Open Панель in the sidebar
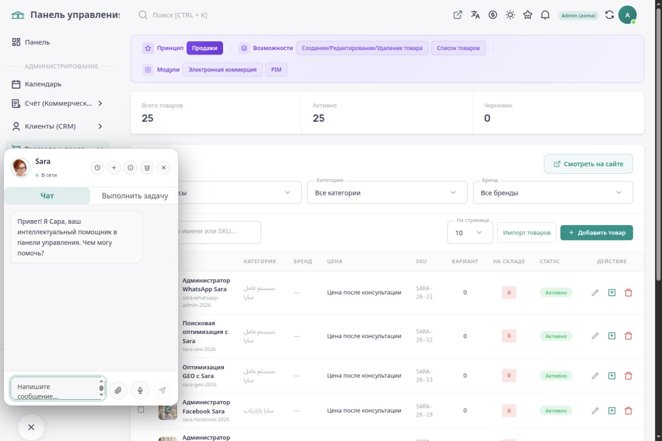Image resolution: width=662 pixels, height=441 pixels. (57, 42)
